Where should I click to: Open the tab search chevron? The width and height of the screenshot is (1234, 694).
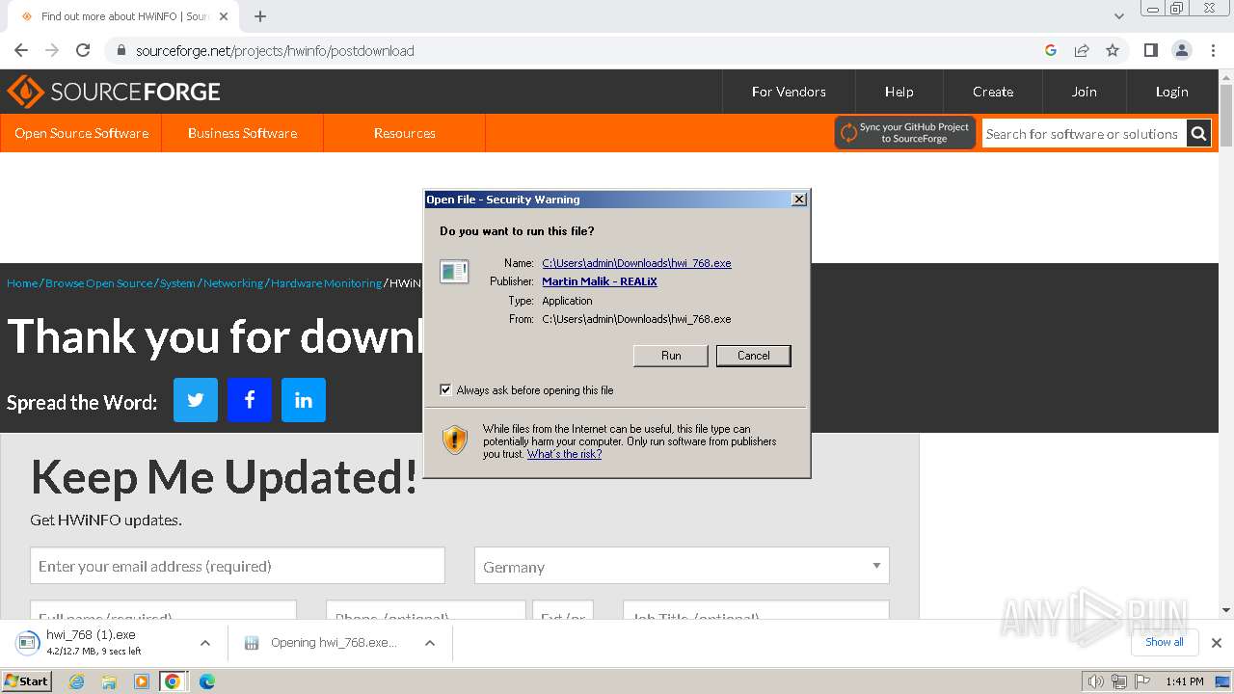pos(1119,16)
